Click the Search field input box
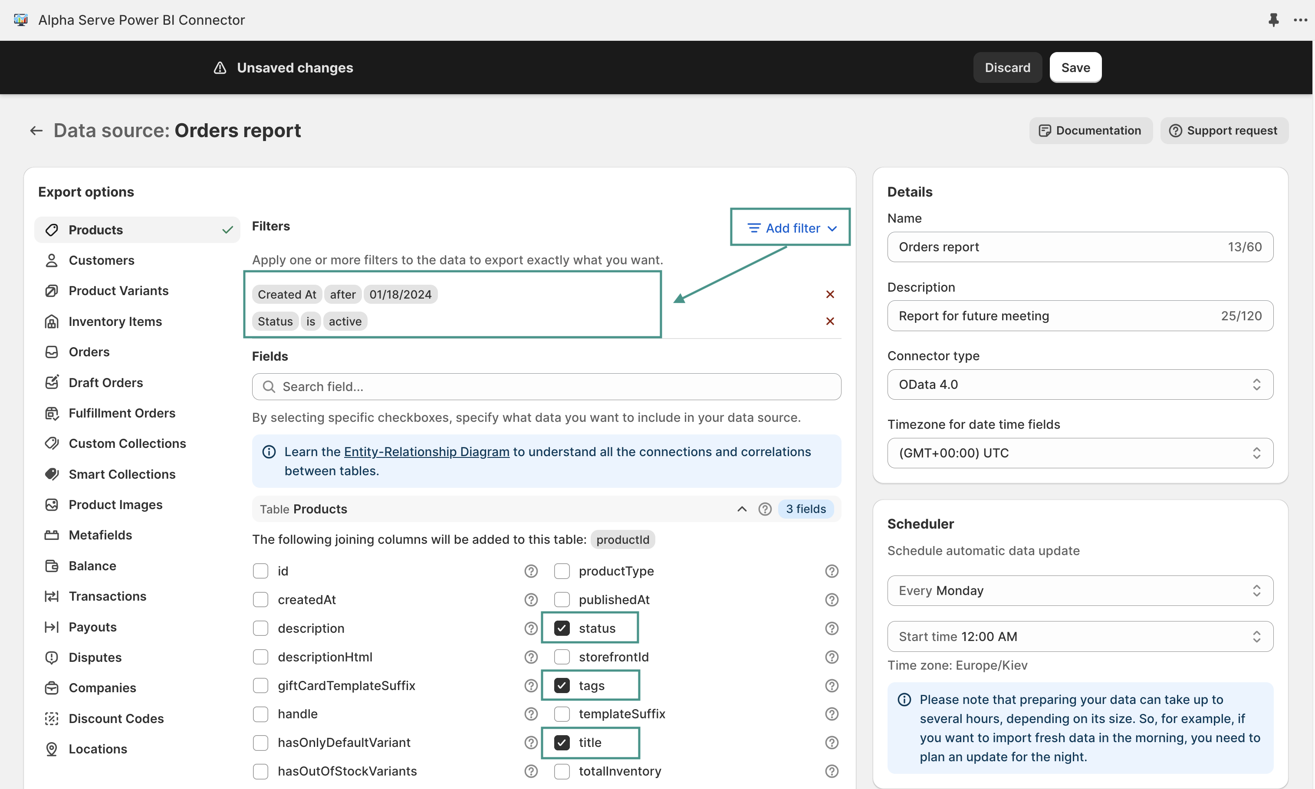The width and height of the screenshot is (1315, 789). [x=546, y=387]
